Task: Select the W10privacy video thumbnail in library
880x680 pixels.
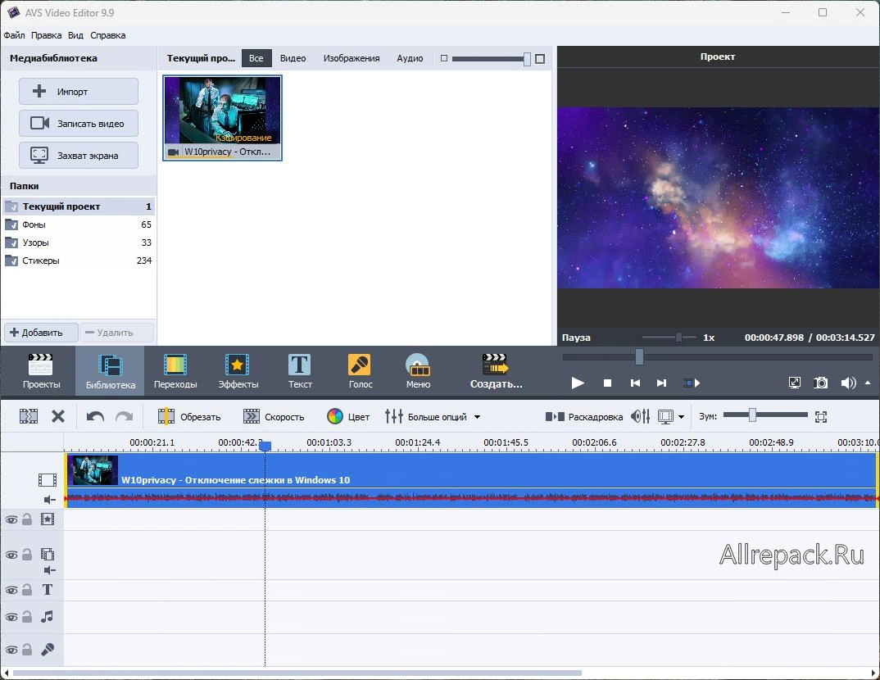Action: [222, 118]
